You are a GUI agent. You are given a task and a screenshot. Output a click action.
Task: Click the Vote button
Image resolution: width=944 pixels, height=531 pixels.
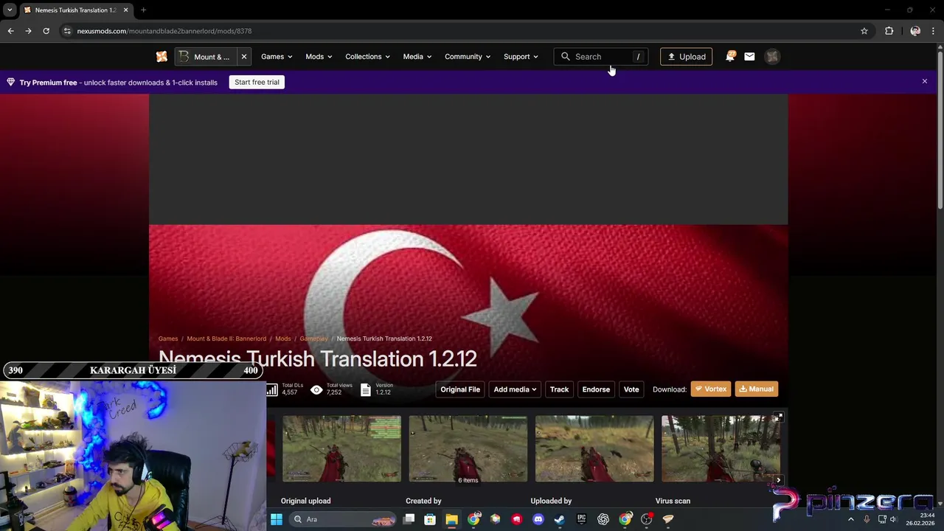(631, 389)
